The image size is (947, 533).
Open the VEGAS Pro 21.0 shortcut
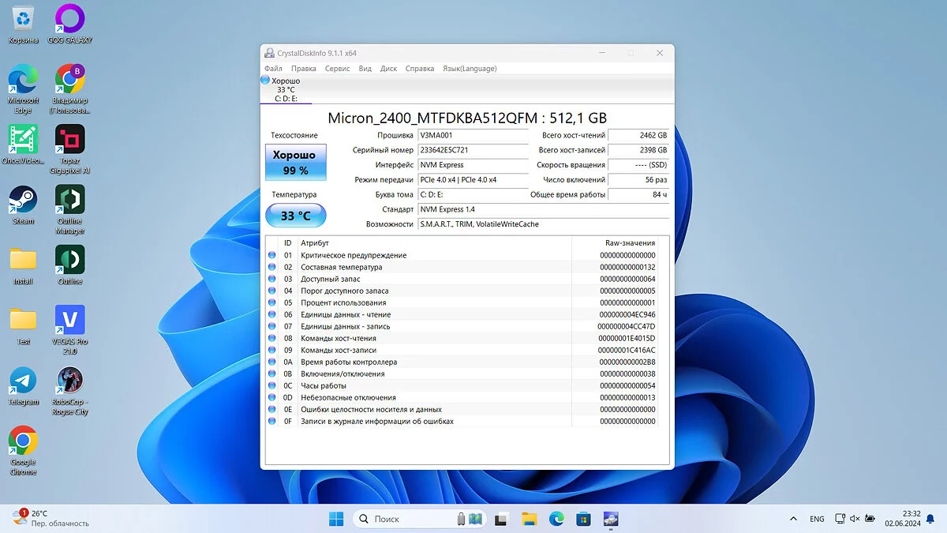pos(70,321)
